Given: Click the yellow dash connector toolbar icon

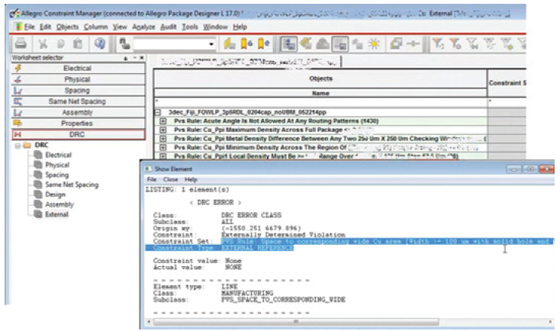Looking at the screenshot, I should click(414, 43).
